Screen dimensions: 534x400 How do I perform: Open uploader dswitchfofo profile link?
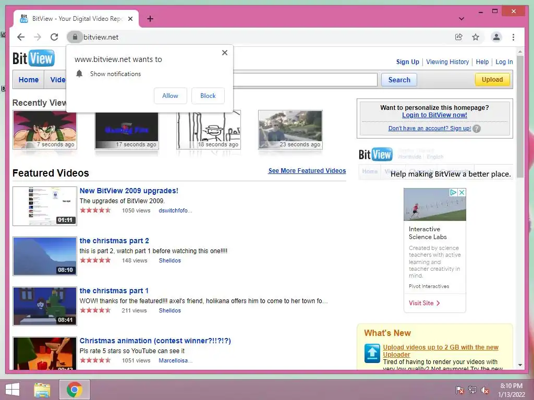click(x=175, y=210)
